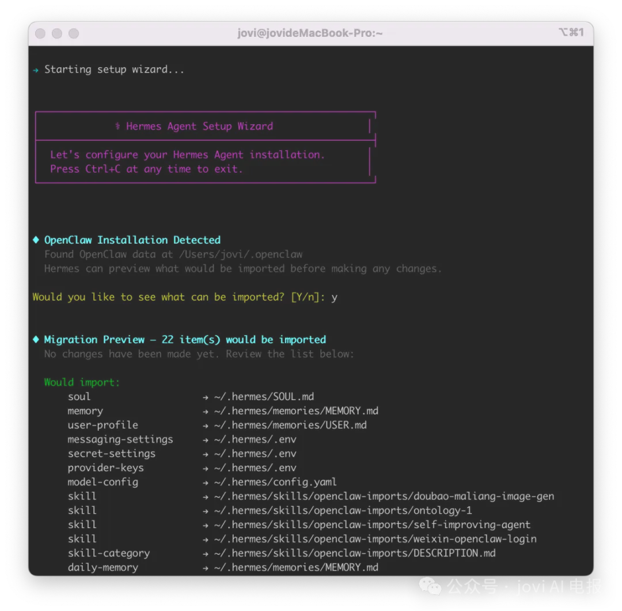Click the 'user-profile' row label
Screen dimensions: 622x611
(103, 426)
